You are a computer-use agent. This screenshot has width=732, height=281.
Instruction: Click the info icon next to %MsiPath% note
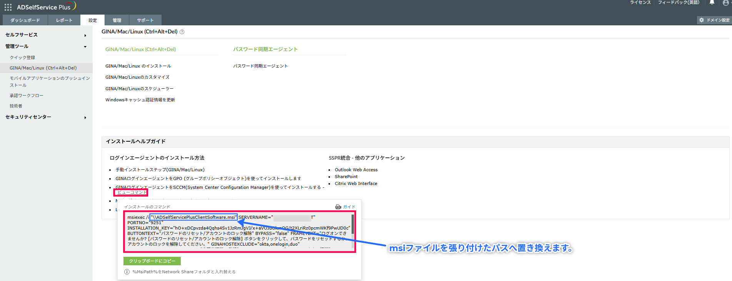tap(127, 272)
